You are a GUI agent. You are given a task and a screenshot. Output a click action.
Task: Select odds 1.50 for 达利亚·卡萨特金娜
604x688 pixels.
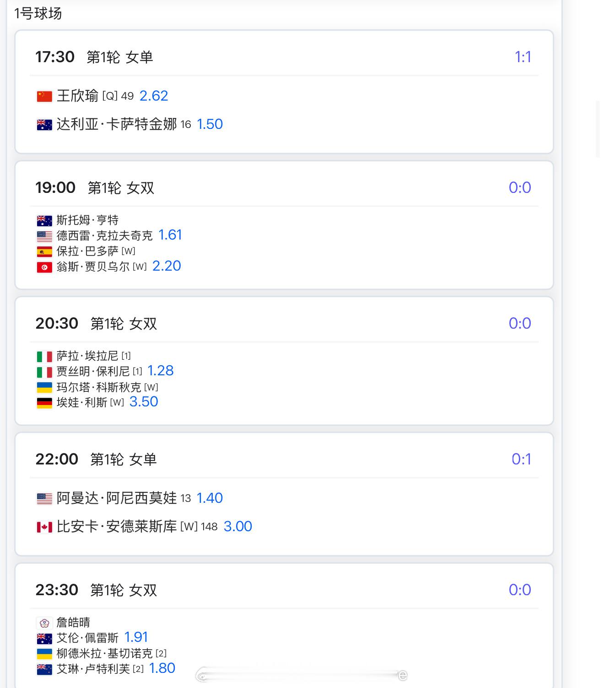210,124
